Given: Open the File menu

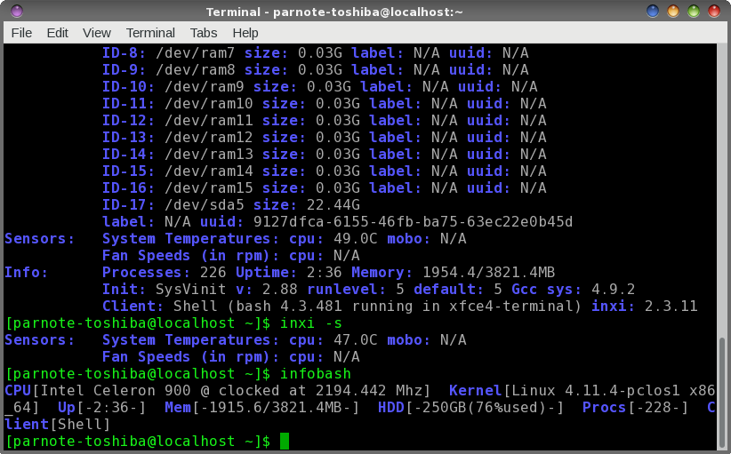Looking at the screenshot, I should (x=21, y=33).
